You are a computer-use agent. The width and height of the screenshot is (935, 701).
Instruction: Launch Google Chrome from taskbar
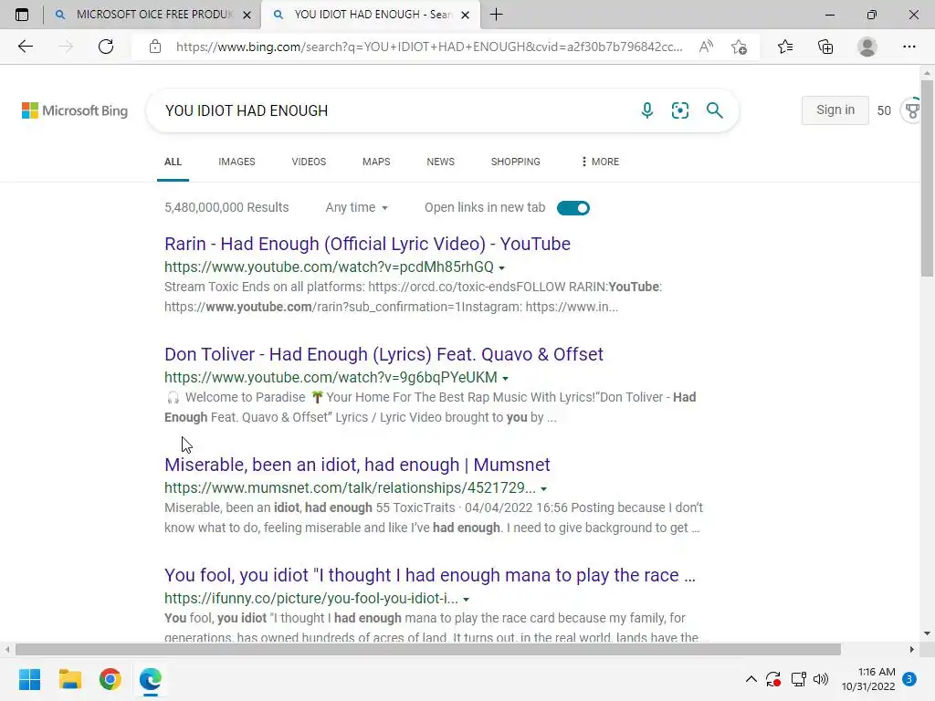(110, 679)
